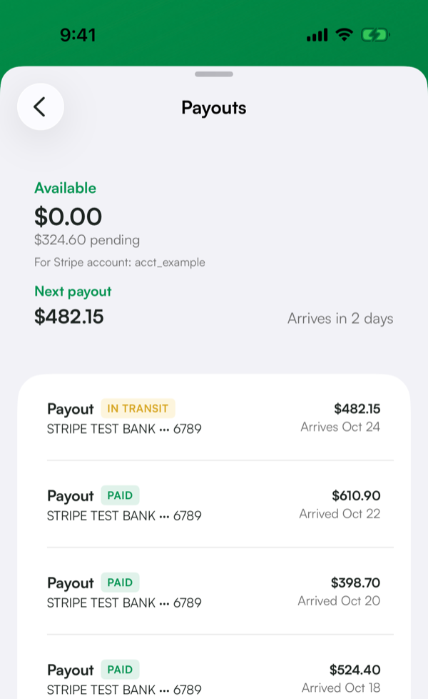Open the $398.70 payout entry

214,592
